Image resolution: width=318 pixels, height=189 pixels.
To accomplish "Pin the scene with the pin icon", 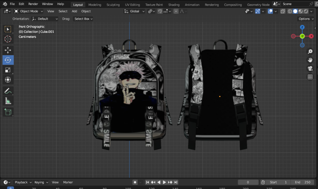I will (311, 4).
